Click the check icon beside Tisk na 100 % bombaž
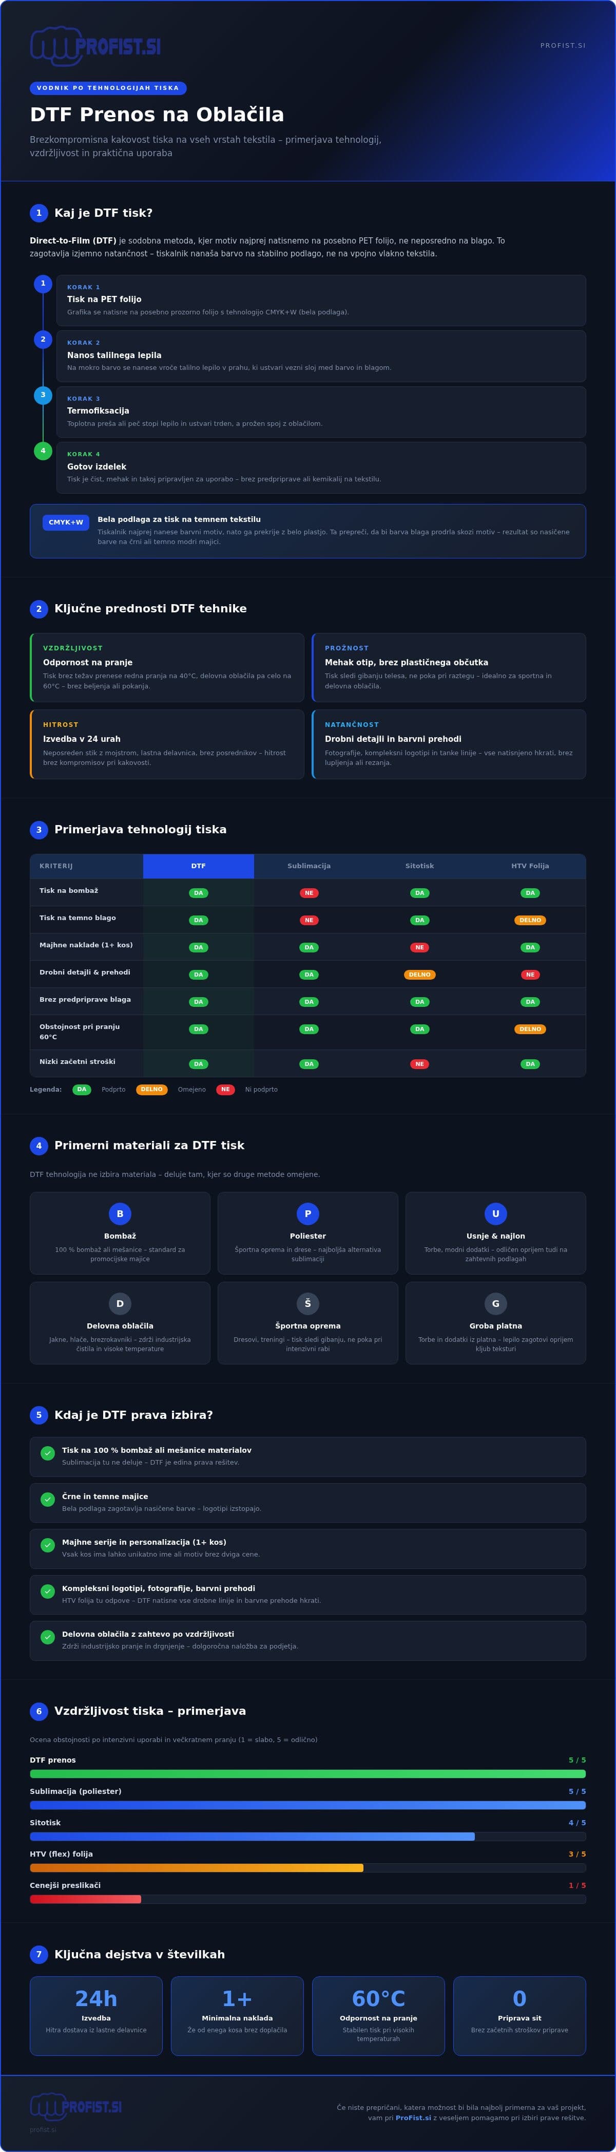 coord(48,1453)
